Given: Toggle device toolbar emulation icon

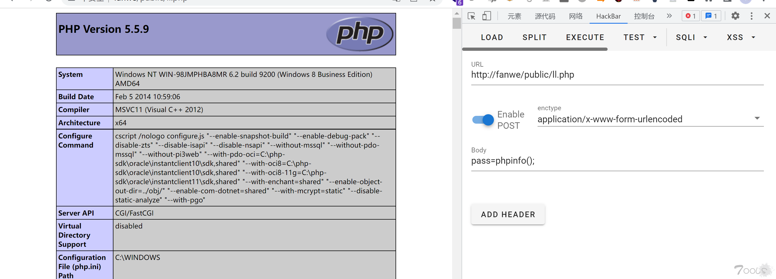Looking at the screenshot, I should [x=487, y=16].
